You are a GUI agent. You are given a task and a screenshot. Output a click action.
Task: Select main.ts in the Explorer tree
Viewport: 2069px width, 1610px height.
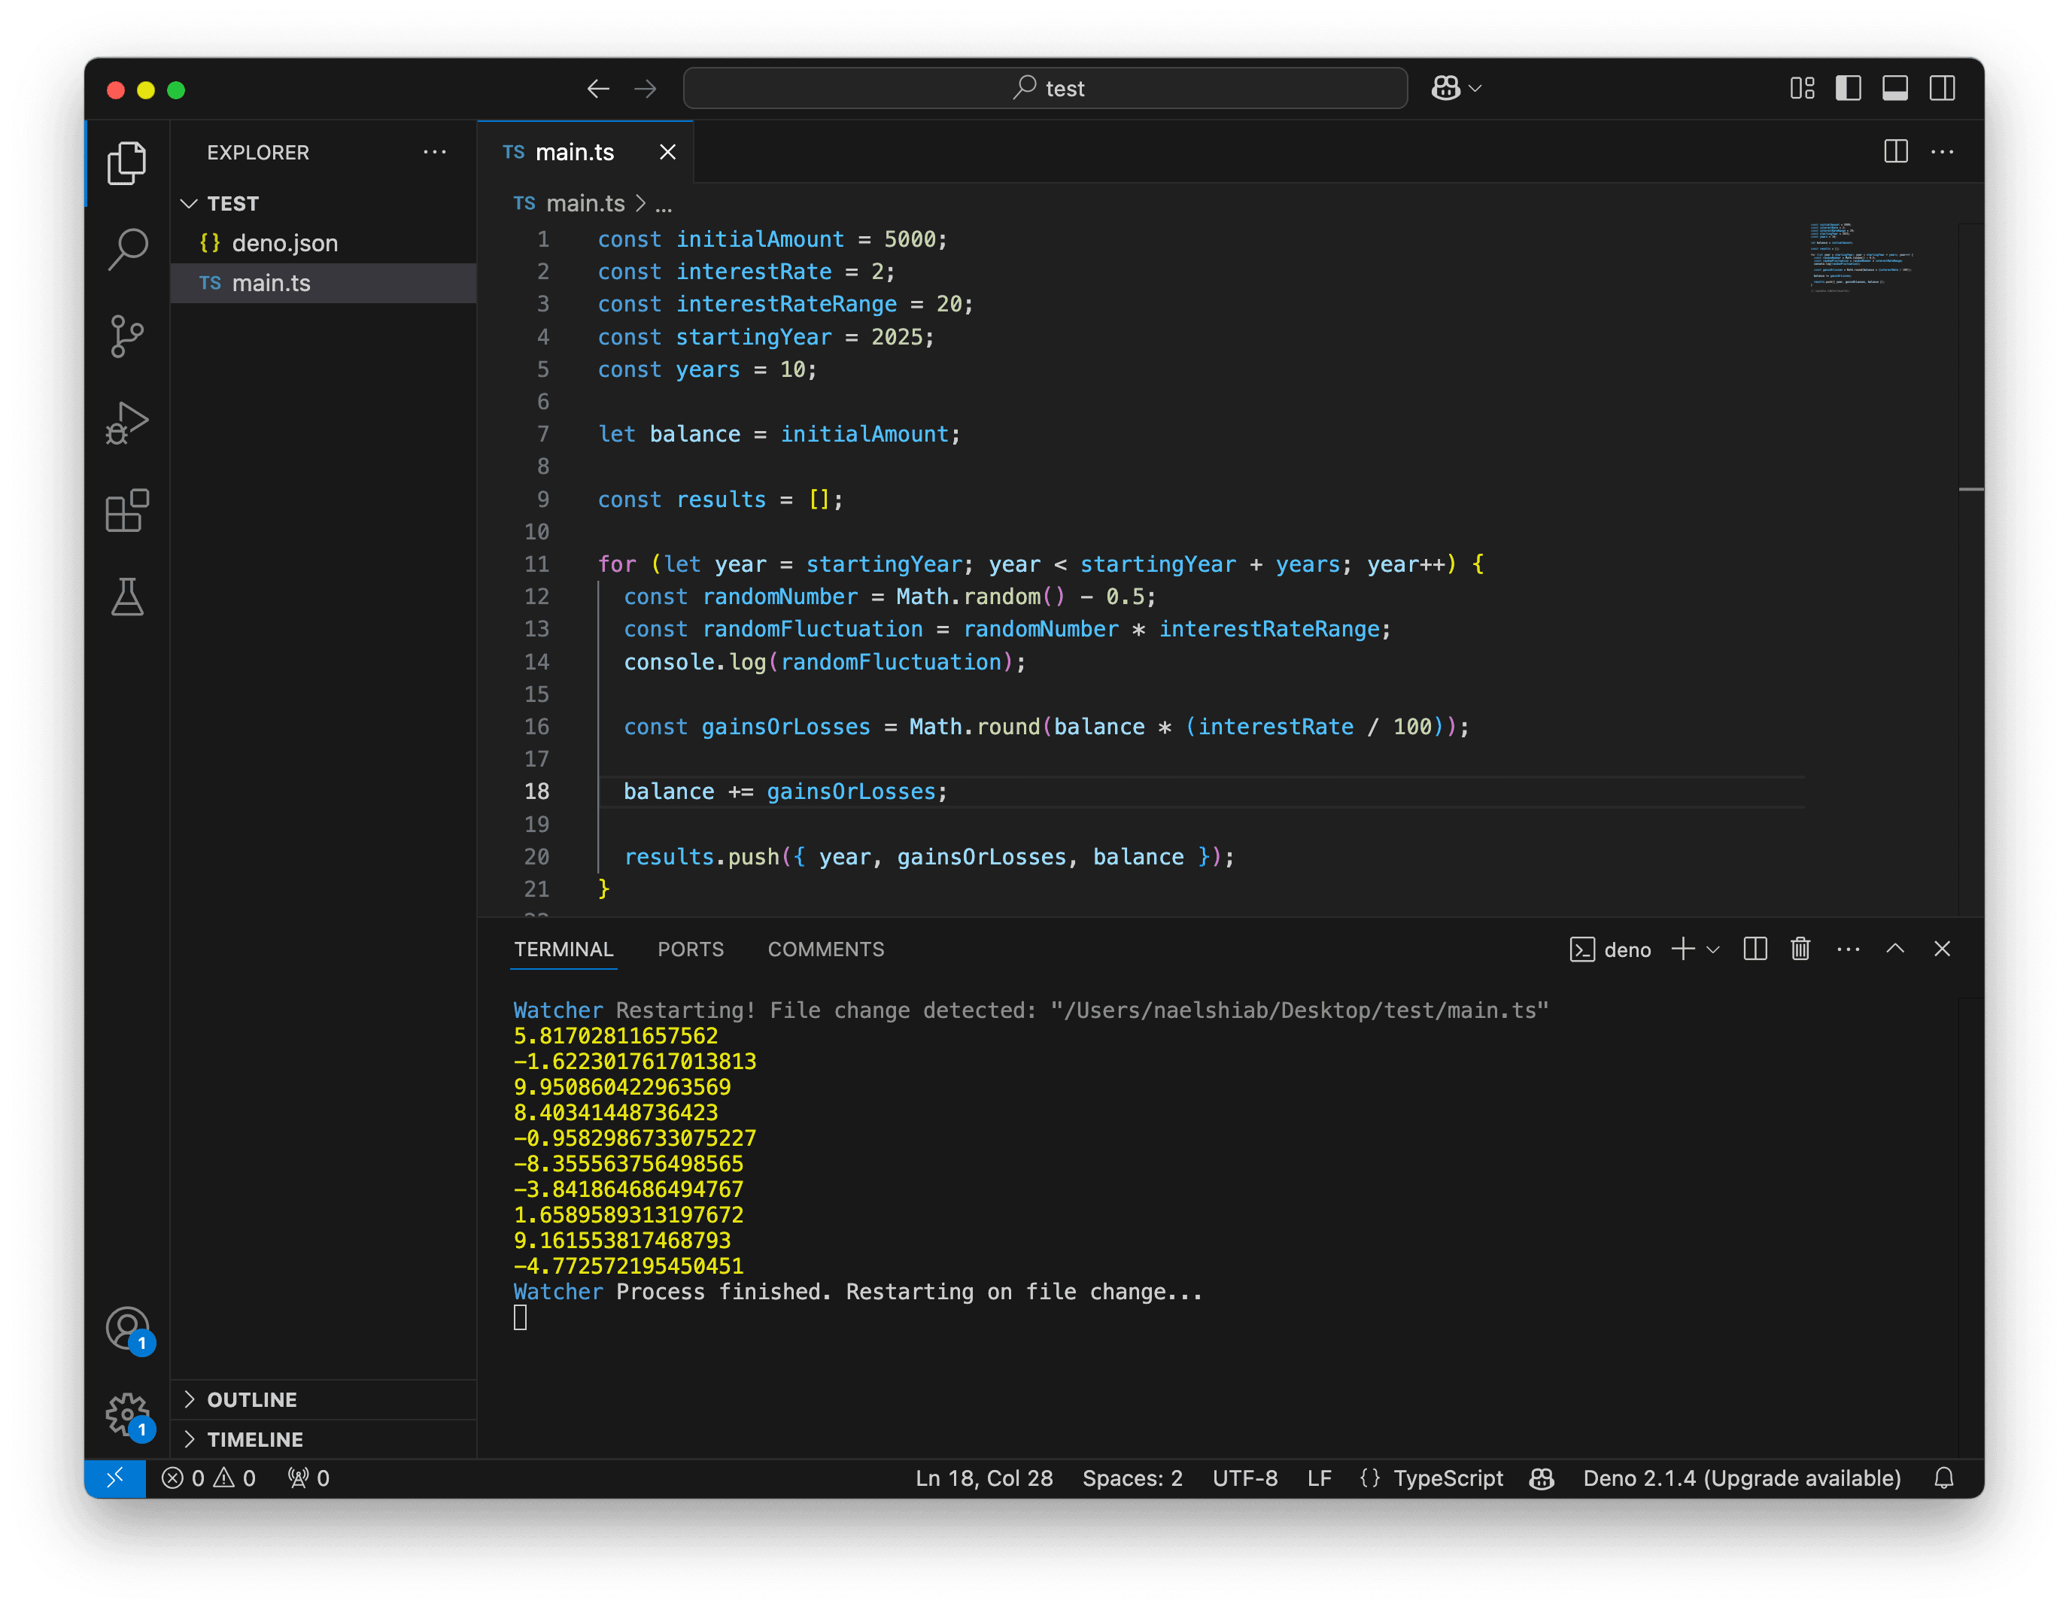[323, 283]
